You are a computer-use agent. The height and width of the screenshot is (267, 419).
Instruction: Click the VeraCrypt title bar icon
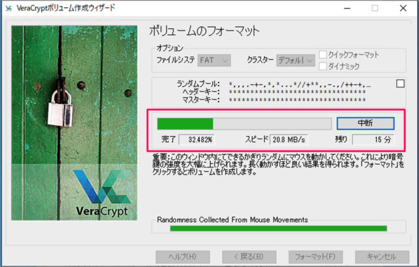tap(9, 8)
